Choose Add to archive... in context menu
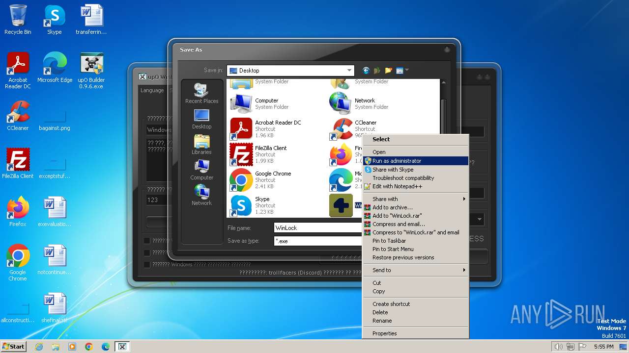The image size is (629, 353). coord(415,207)
